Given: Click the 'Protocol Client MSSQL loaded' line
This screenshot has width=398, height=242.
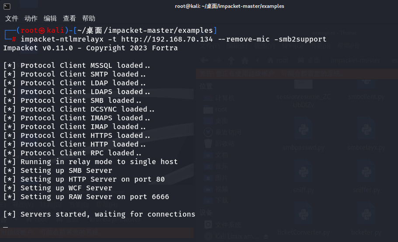Looking at the screenshot, I should tap(77, 66).
